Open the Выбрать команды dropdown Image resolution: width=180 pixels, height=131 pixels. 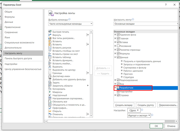pos(71,24)
